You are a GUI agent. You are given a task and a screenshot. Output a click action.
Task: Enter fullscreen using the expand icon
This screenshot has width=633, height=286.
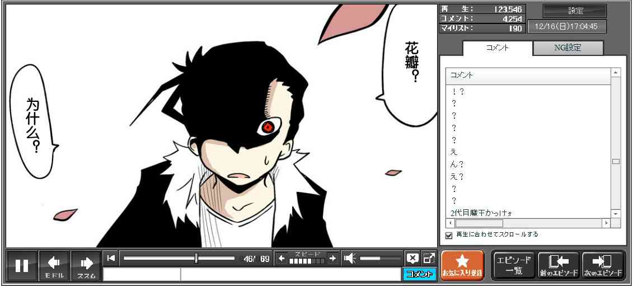point(429,258)
